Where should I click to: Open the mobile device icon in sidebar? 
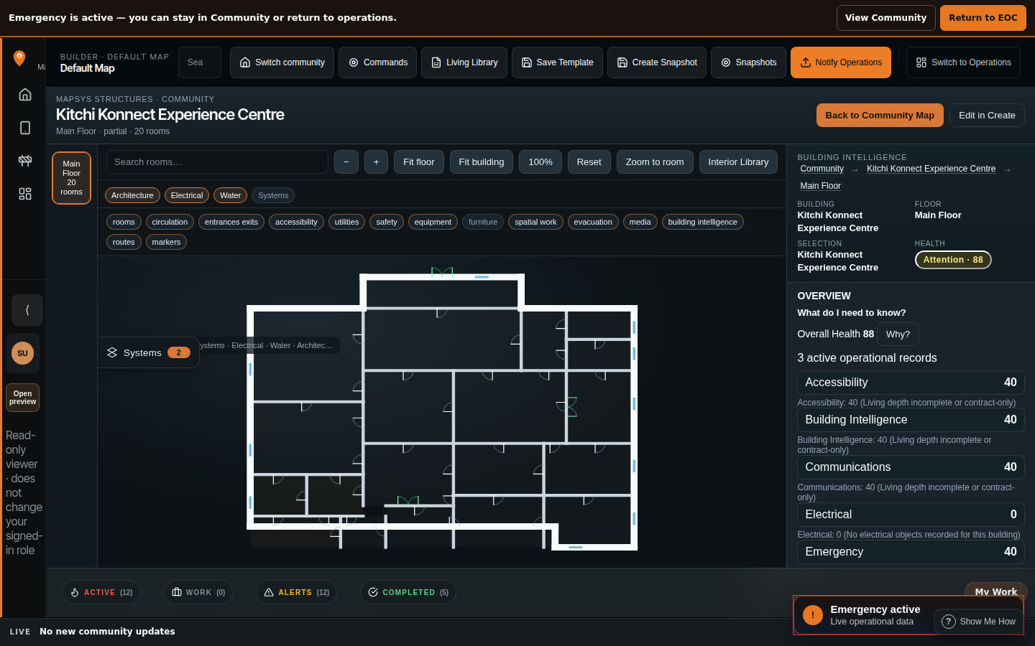[25, 128]
